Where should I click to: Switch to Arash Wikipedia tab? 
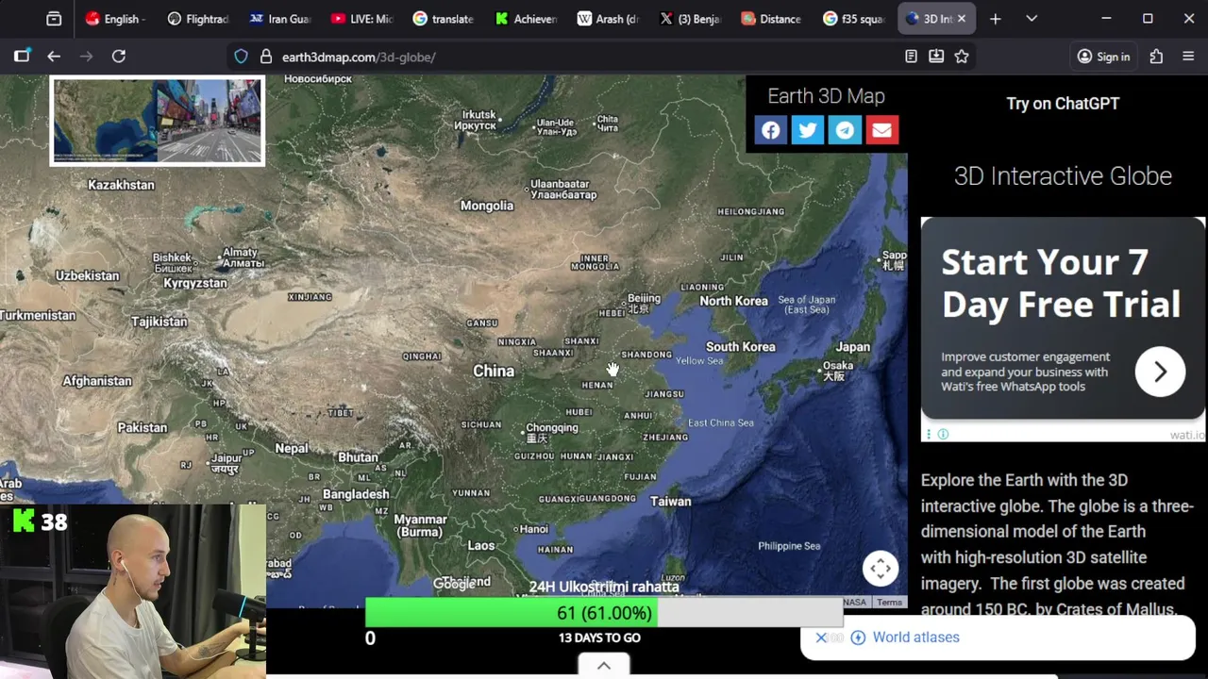pyautogui.click(x=609, y=19)
